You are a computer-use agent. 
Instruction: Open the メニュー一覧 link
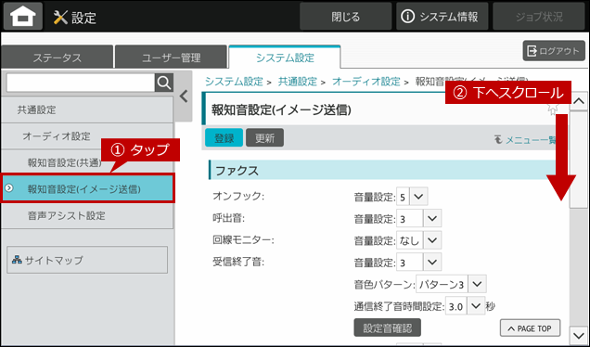525,140
